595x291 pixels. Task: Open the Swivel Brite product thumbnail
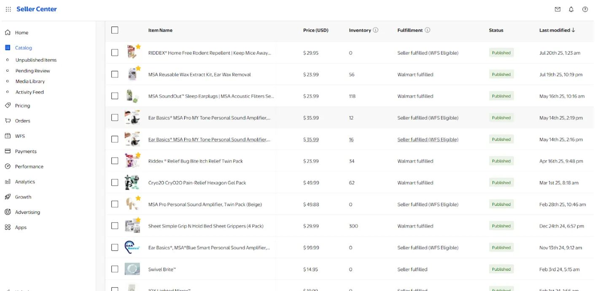click(x=132, y=269)
